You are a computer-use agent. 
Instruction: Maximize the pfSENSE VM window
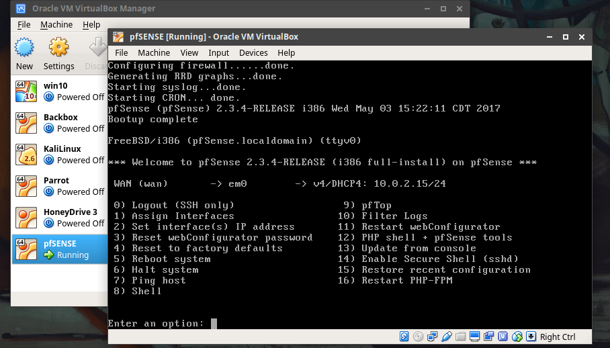point(566,37)
